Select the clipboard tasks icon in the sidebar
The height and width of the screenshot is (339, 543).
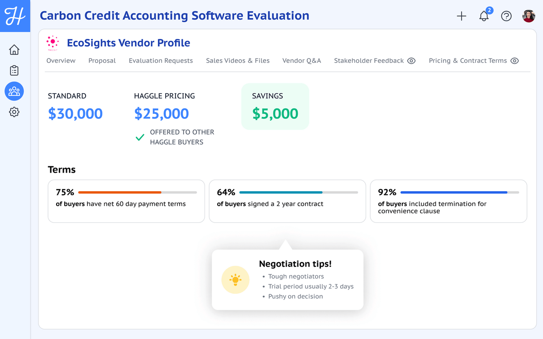14,71
